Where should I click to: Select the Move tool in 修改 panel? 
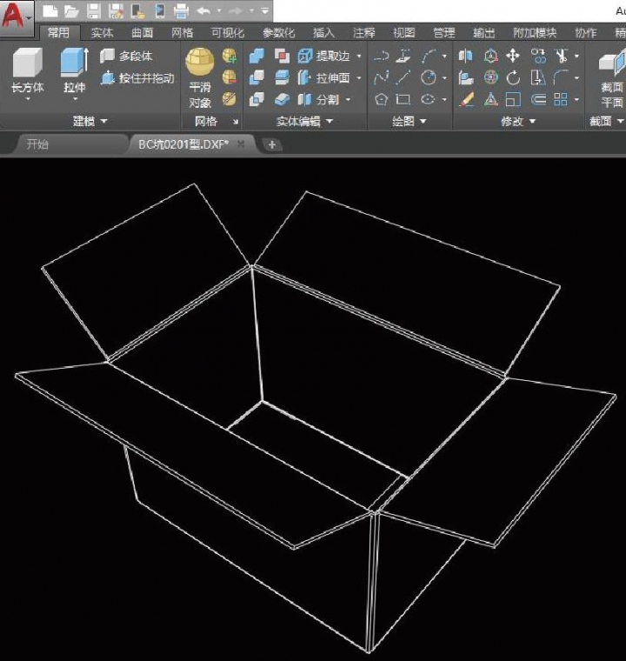click(x=514, y=56)
